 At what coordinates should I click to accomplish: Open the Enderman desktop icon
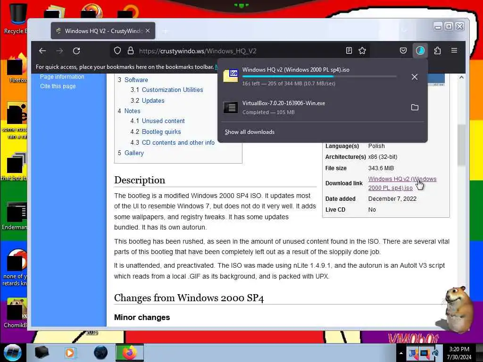pyautogui.click(x=15, y=216)
